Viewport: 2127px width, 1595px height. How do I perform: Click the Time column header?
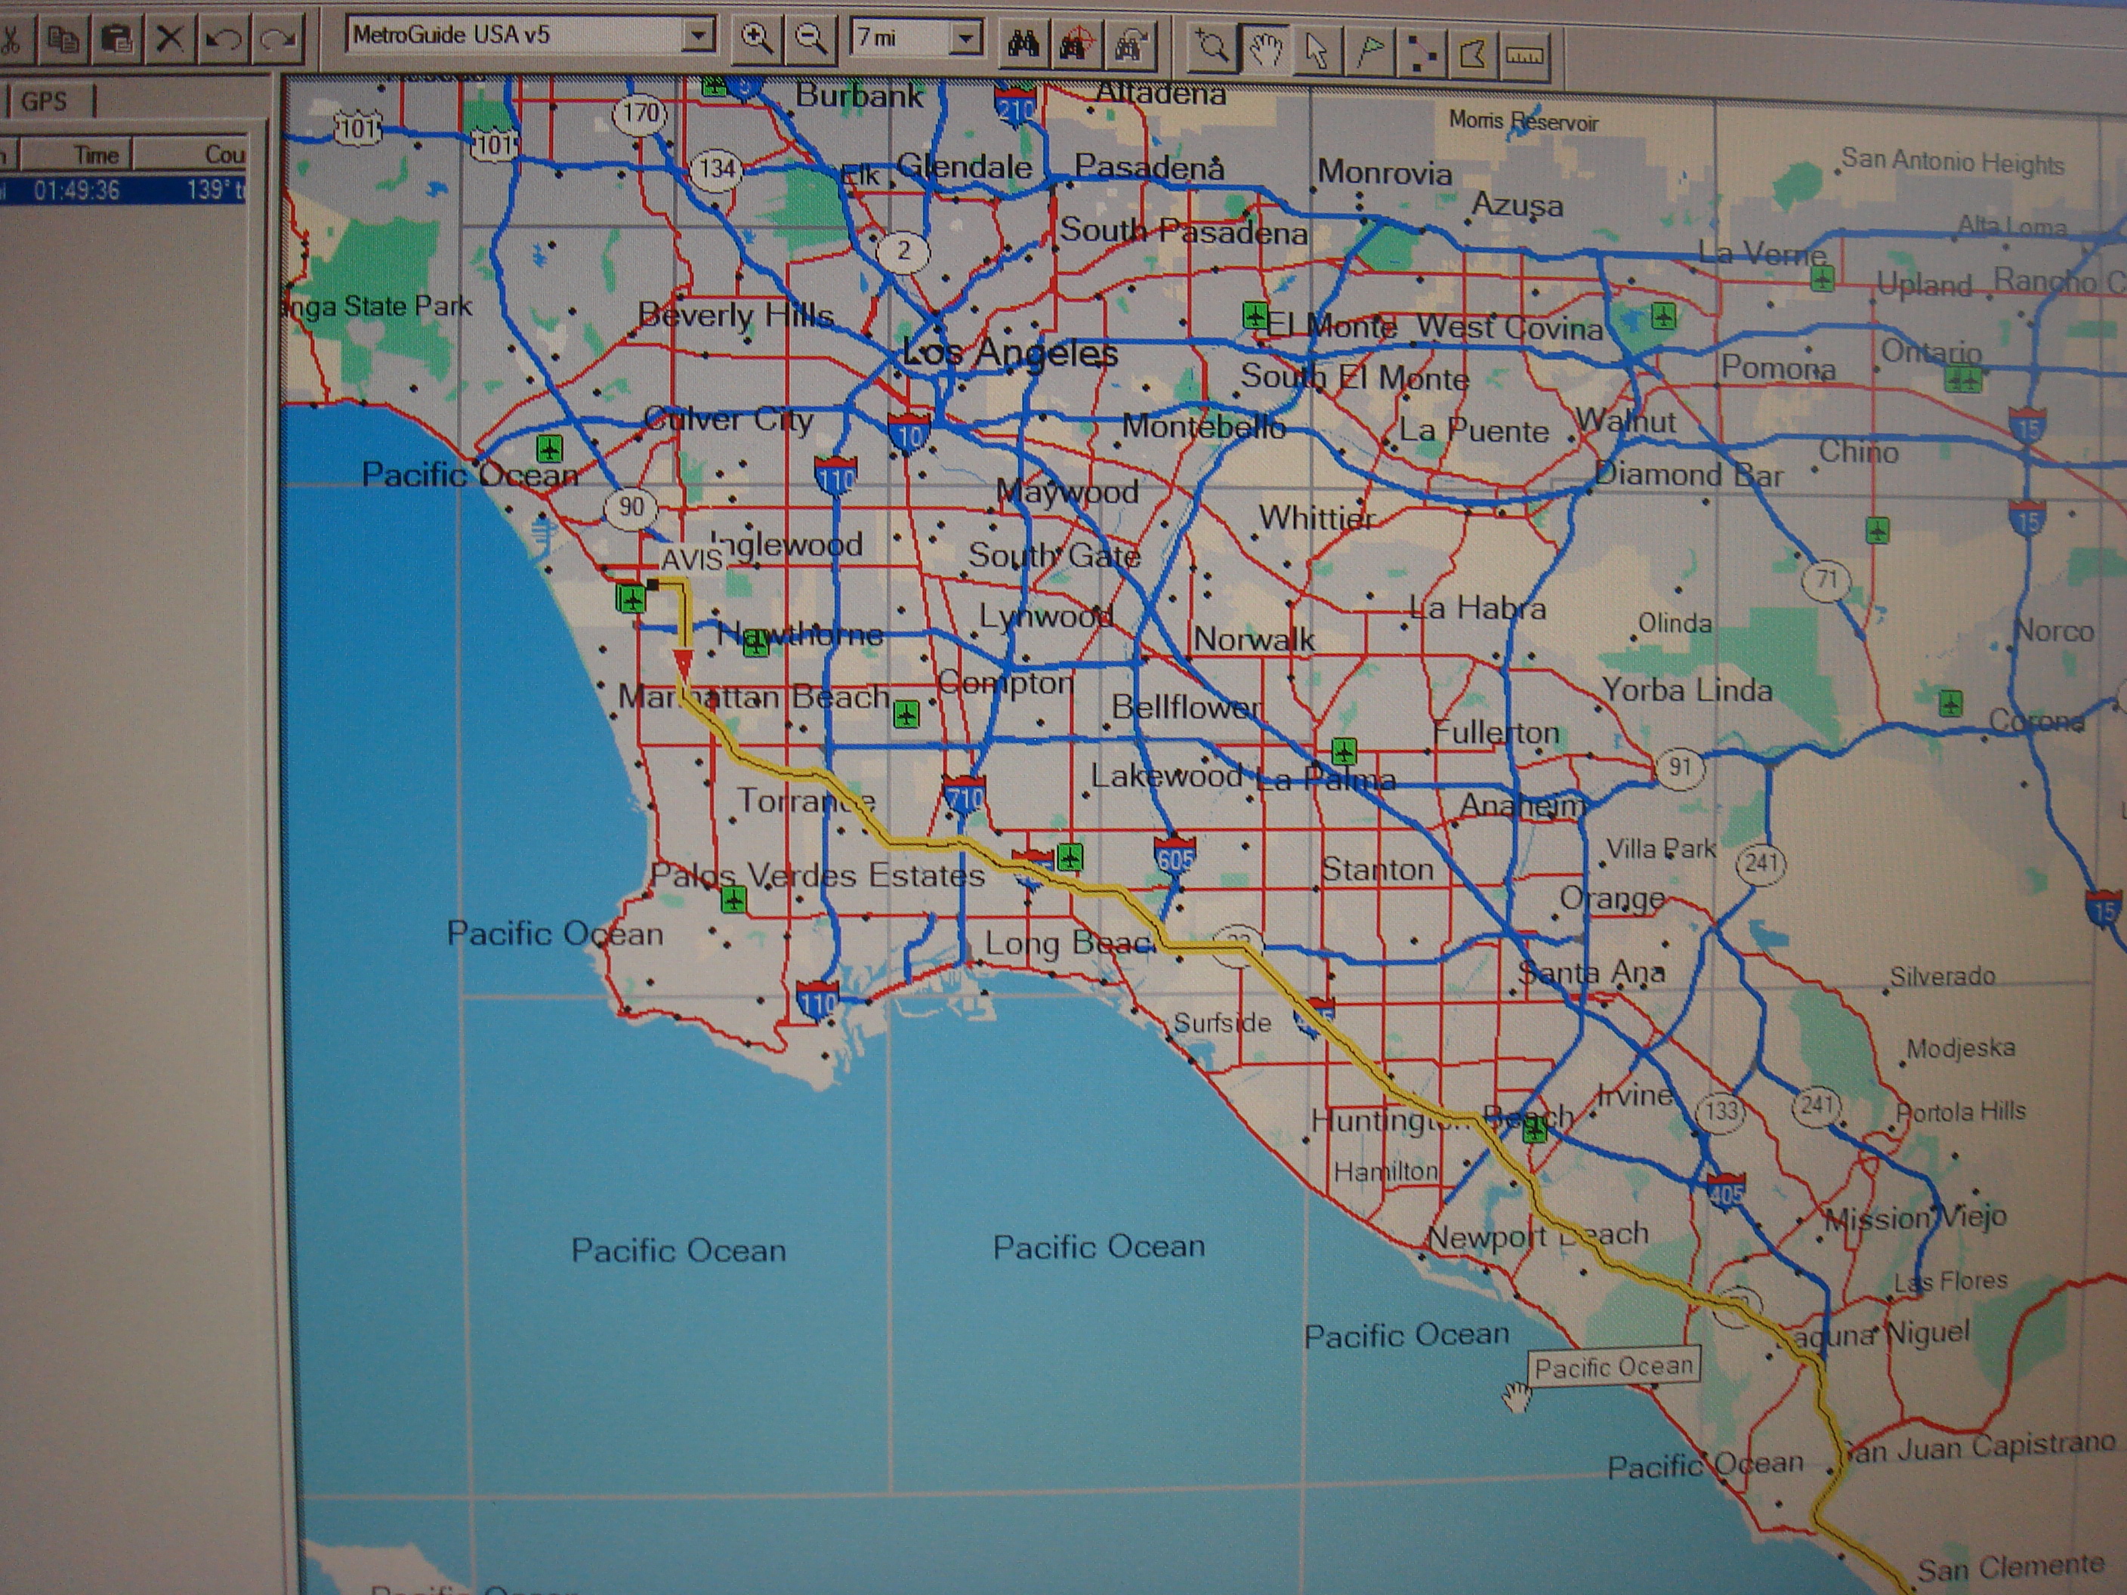pyautogui.click(x=96, y=155)
